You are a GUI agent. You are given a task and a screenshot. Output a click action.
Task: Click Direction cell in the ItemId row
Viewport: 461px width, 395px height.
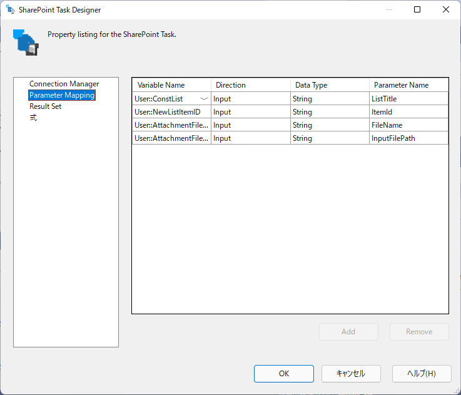(250, 112)
